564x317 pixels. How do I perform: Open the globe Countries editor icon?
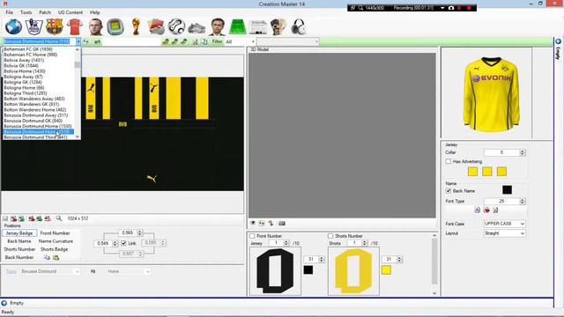tap(14, 26)
